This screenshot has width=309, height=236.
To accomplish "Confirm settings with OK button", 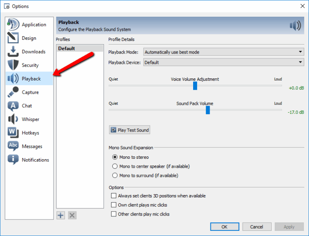I will [225, 227].
